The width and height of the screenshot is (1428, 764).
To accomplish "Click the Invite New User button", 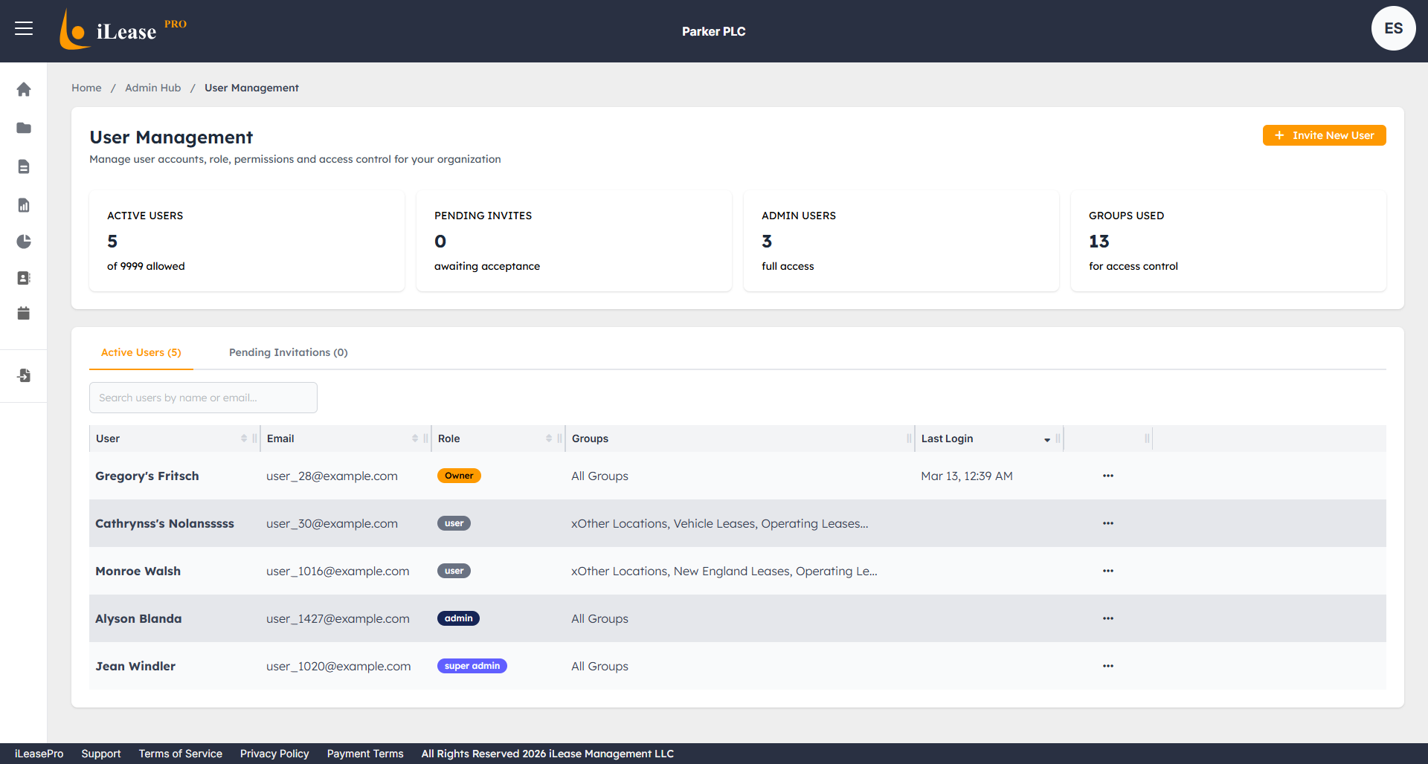I will (x=1324, y=135).
